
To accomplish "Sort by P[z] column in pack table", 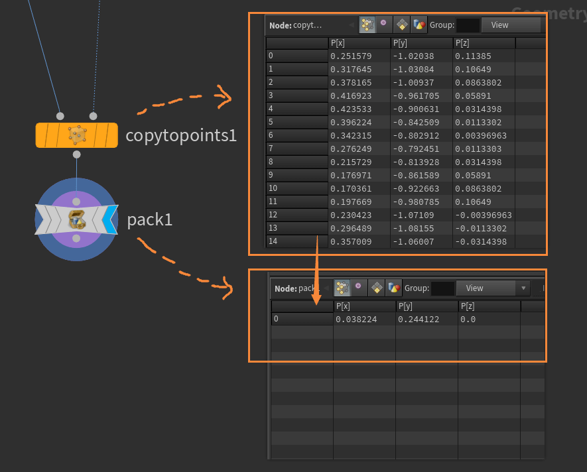I will pos(489,306).
